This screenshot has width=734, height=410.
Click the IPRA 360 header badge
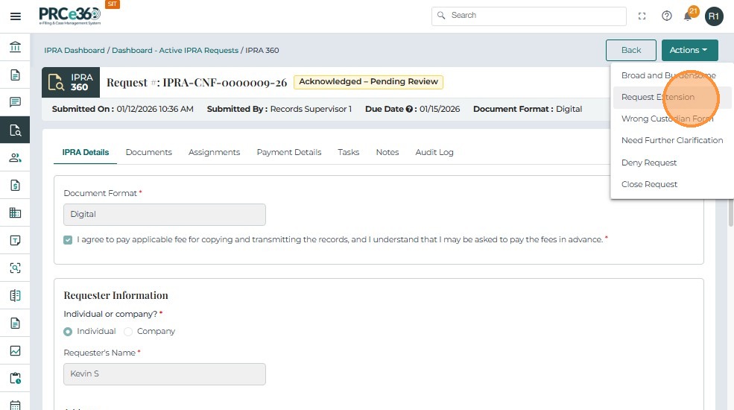point(71,83)
